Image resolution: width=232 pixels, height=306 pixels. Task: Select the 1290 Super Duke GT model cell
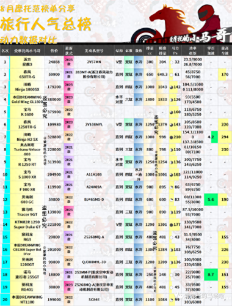(x=27, y=225)
